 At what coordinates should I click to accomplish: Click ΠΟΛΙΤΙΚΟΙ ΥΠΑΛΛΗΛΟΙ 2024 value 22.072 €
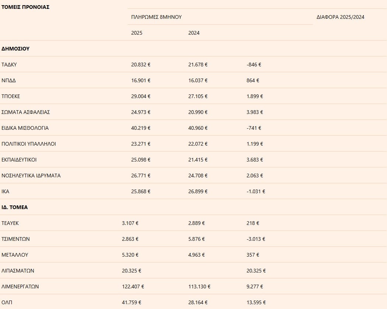click(198, 144)
